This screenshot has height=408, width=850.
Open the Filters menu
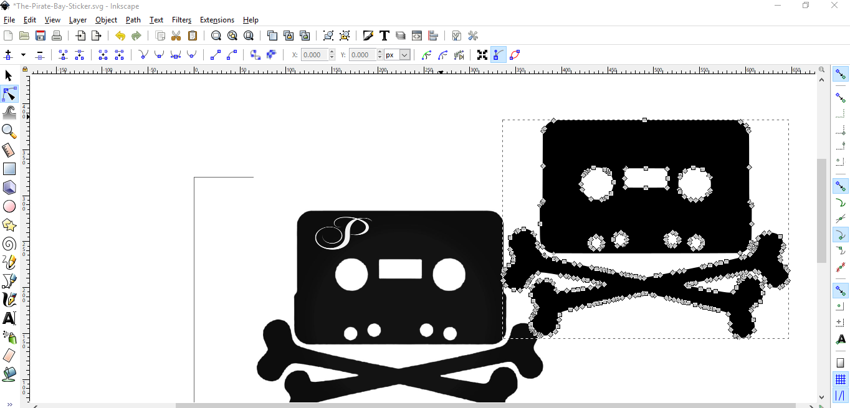coord(181,20)
